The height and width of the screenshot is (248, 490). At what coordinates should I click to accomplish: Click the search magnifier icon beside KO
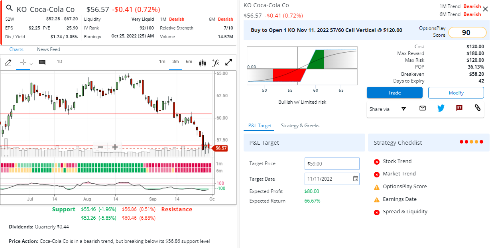point(9,8)
